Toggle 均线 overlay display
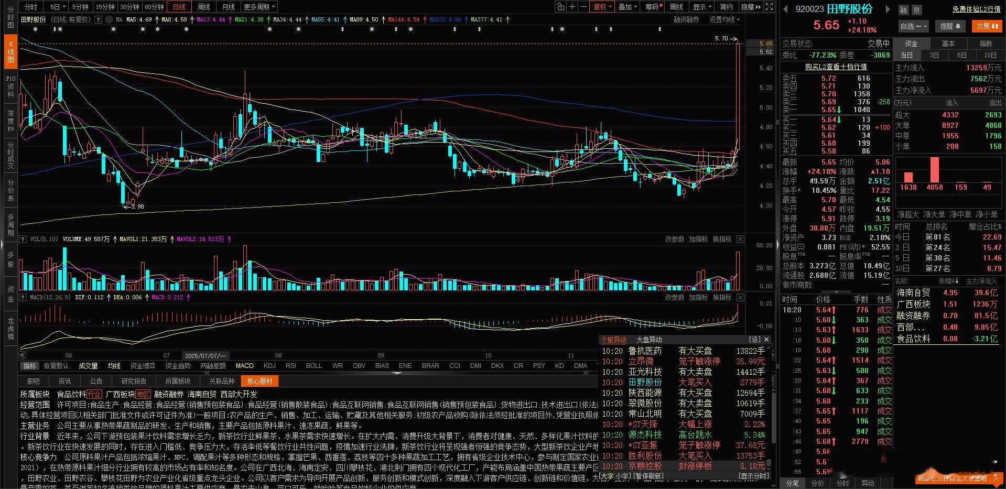1006x489 pixels. pyautogui.click(x=114, y=366)
